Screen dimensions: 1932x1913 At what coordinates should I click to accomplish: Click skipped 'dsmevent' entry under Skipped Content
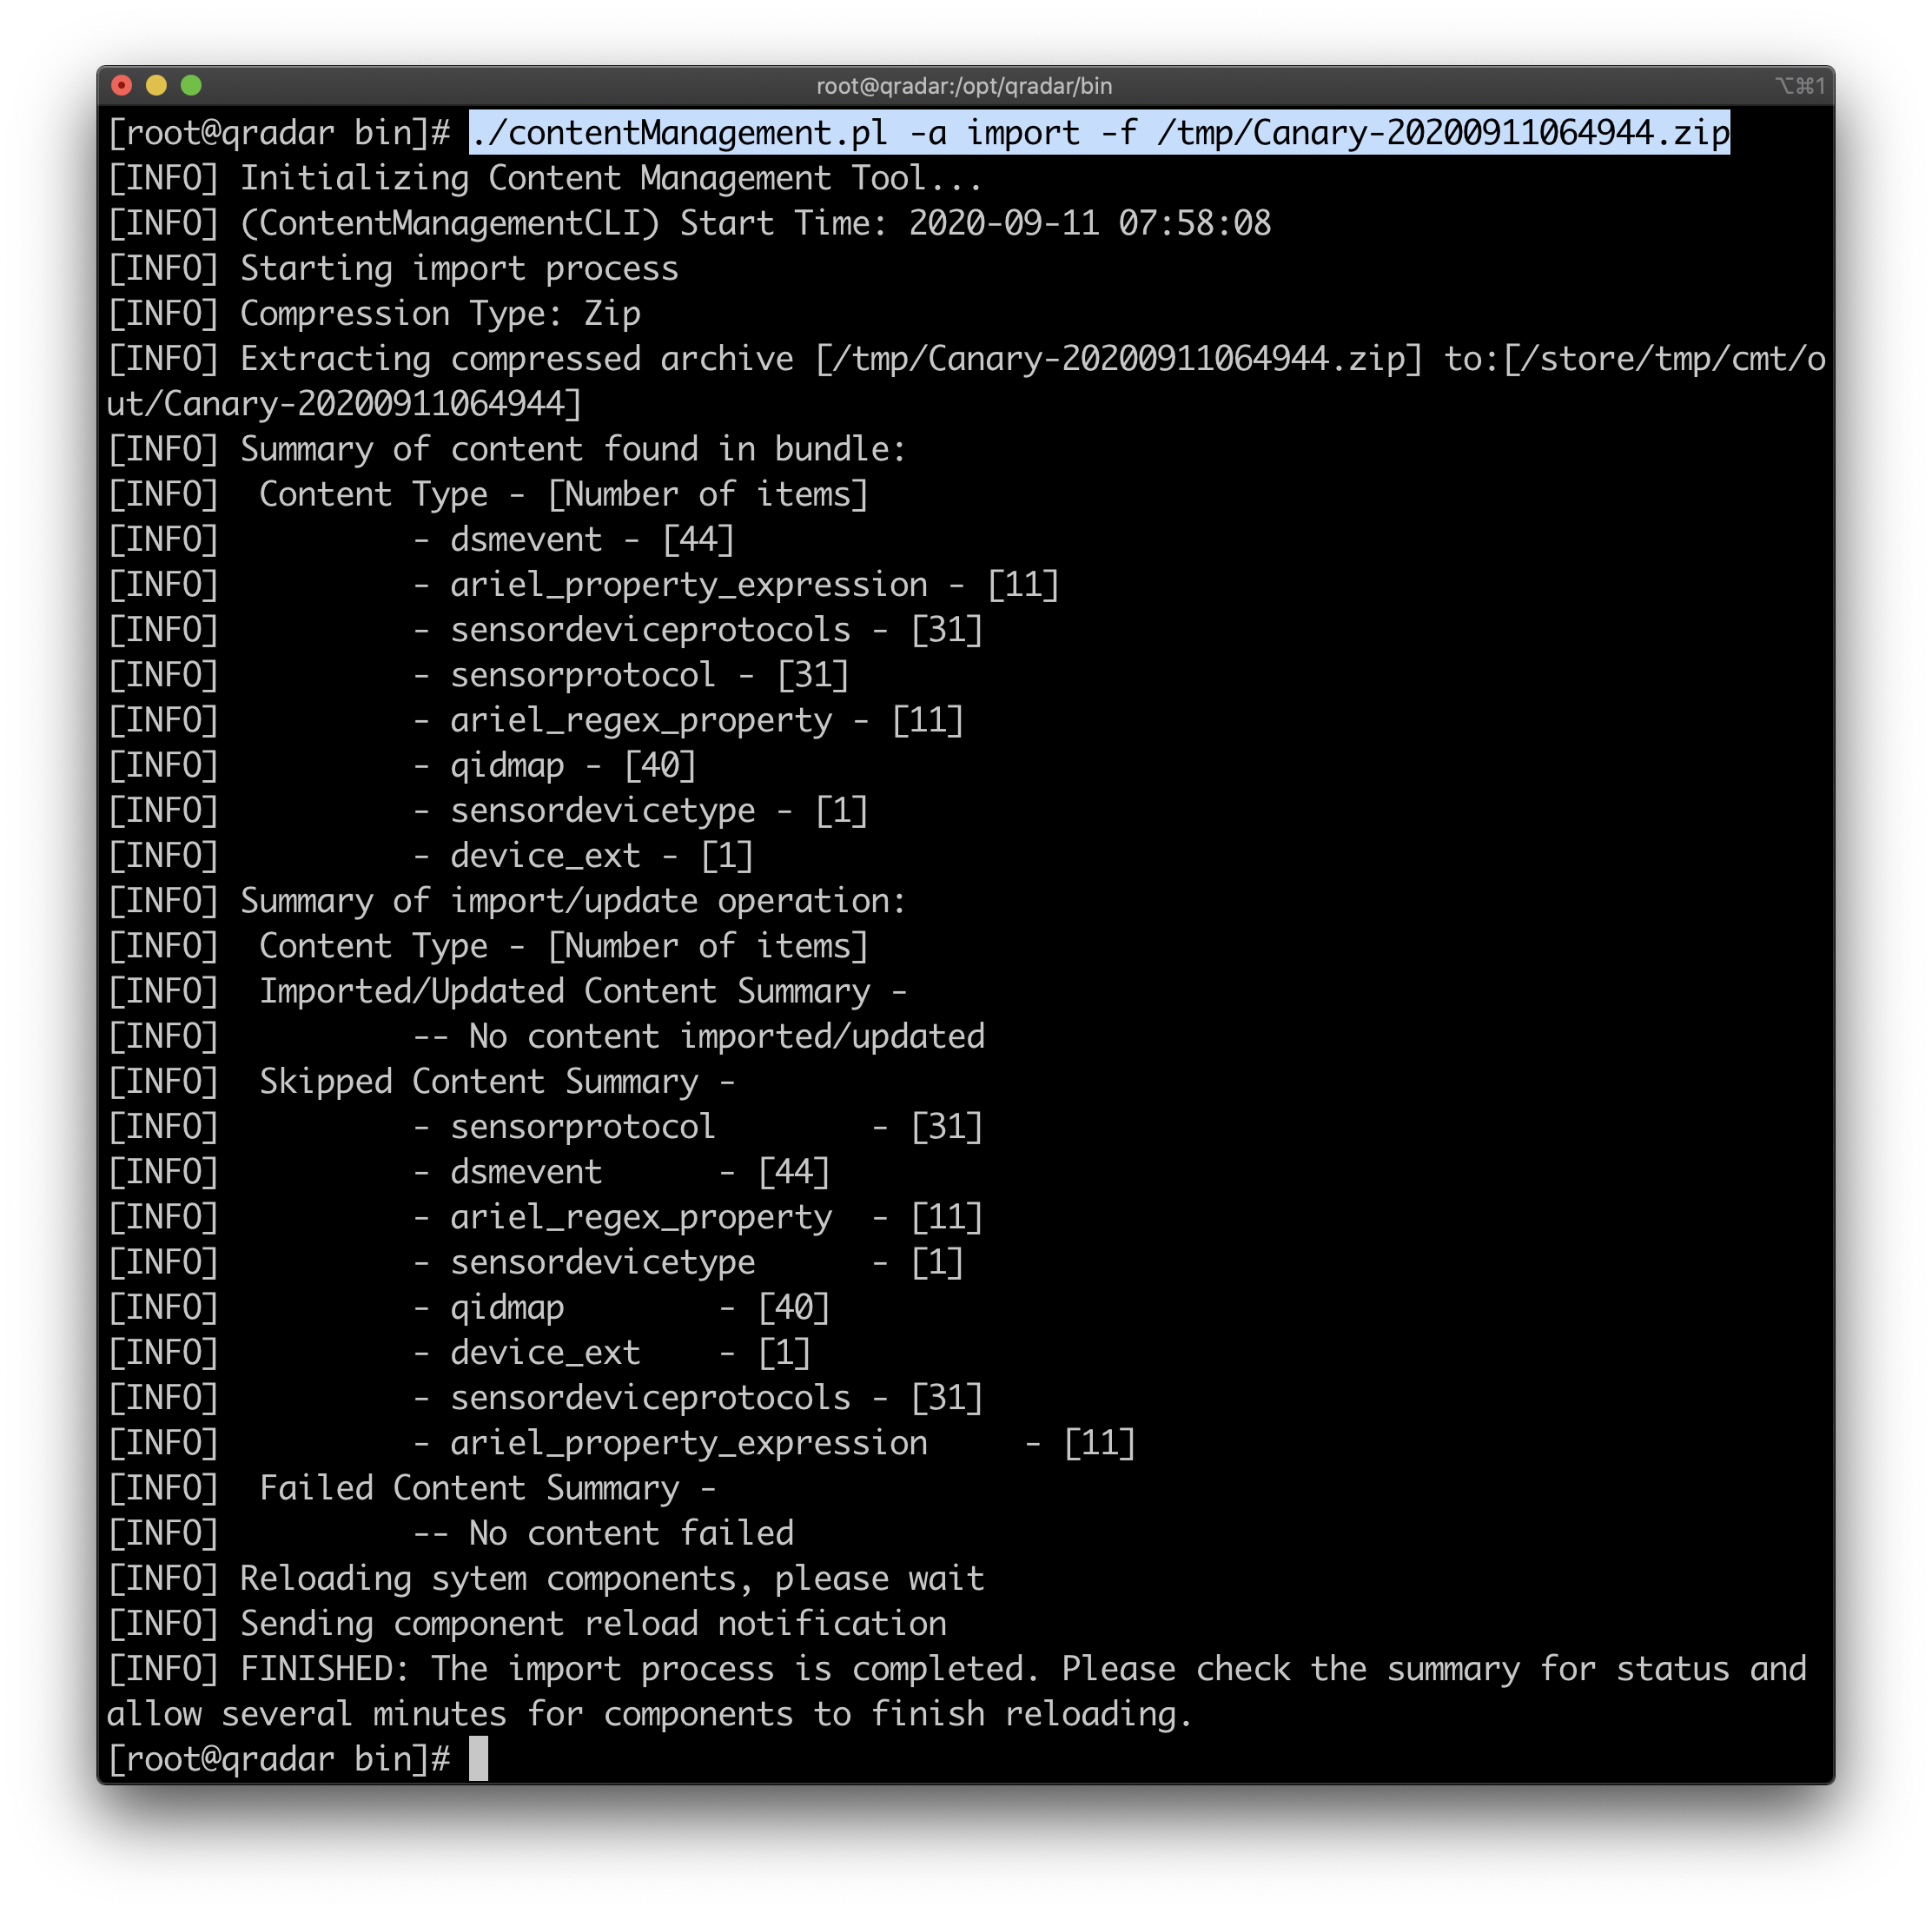point(621,1172)
